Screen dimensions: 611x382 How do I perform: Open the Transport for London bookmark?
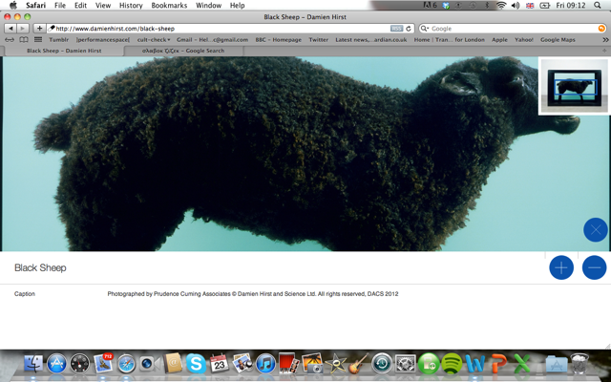450,40
